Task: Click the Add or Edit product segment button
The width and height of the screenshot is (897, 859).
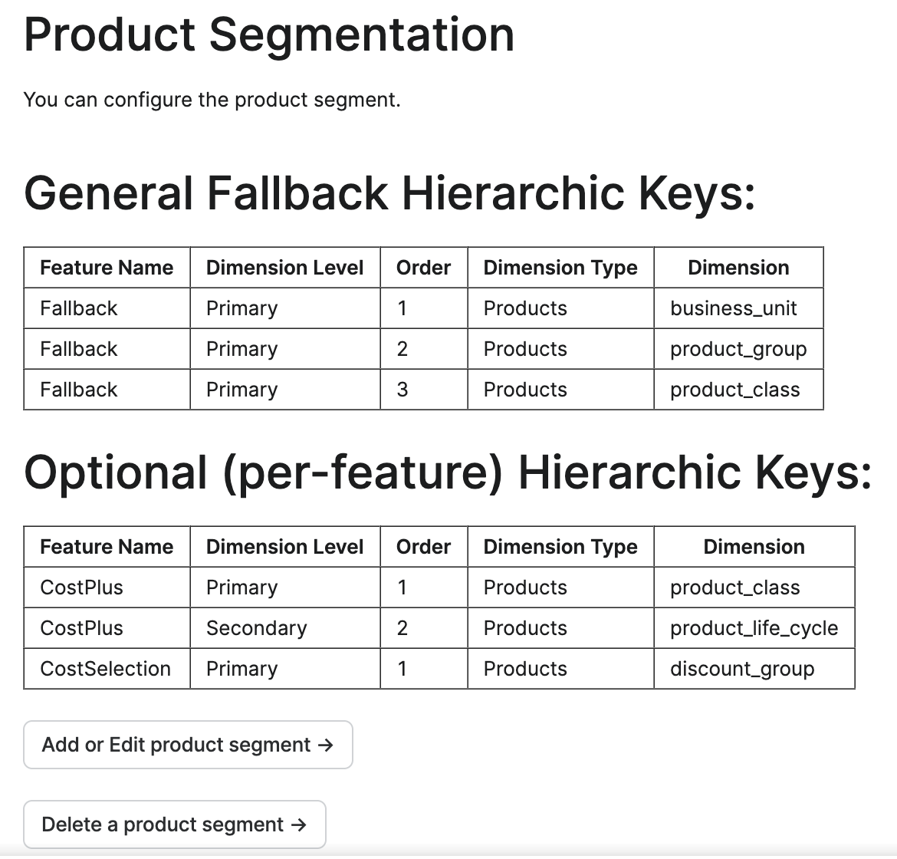Action: click(187, 745)
